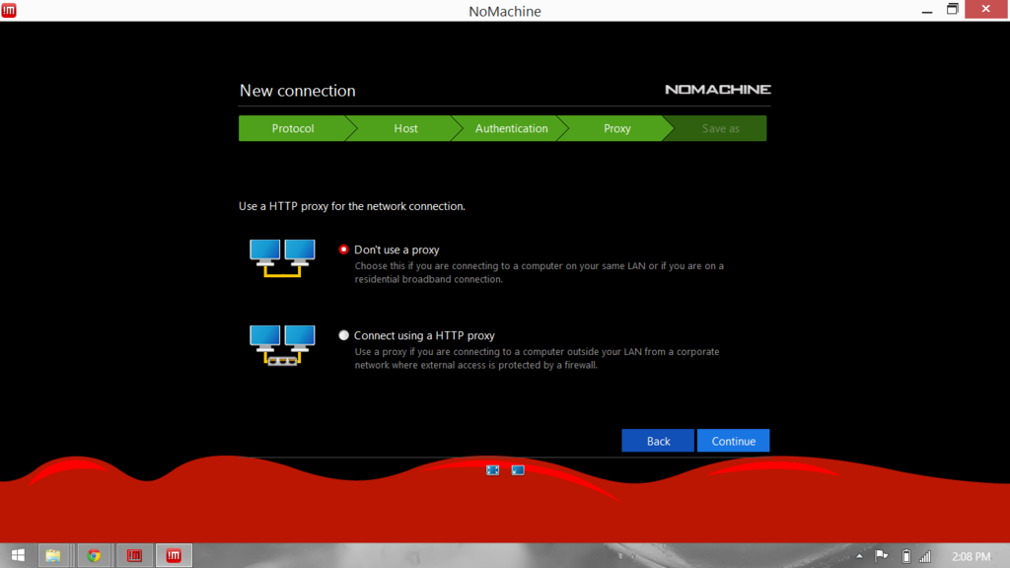Restore down the NoMachine window
Viewport: 1010px width, 568px height.
(952, 9)
